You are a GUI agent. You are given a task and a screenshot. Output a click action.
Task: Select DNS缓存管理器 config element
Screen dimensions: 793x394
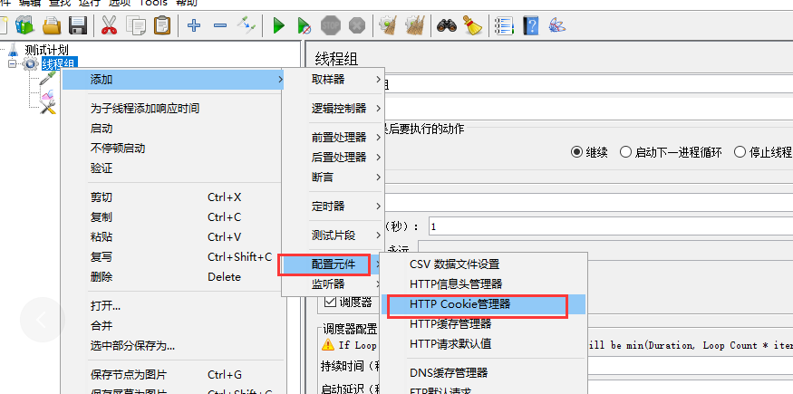point(483,373)
